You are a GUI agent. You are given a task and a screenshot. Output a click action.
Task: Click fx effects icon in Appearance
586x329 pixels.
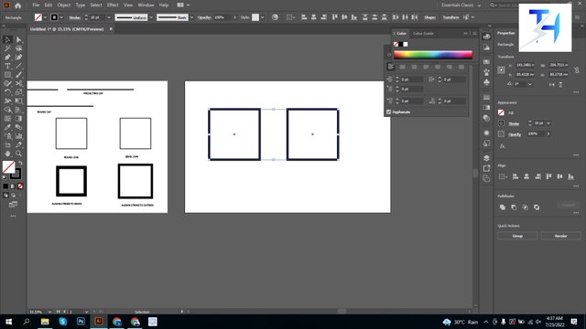click(503, 146)
